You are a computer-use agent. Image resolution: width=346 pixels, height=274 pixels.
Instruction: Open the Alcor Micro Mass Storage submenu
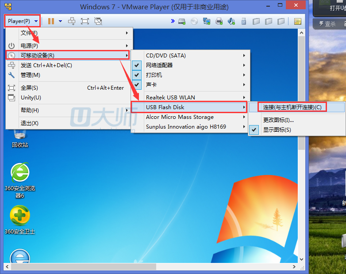point(191,117)
